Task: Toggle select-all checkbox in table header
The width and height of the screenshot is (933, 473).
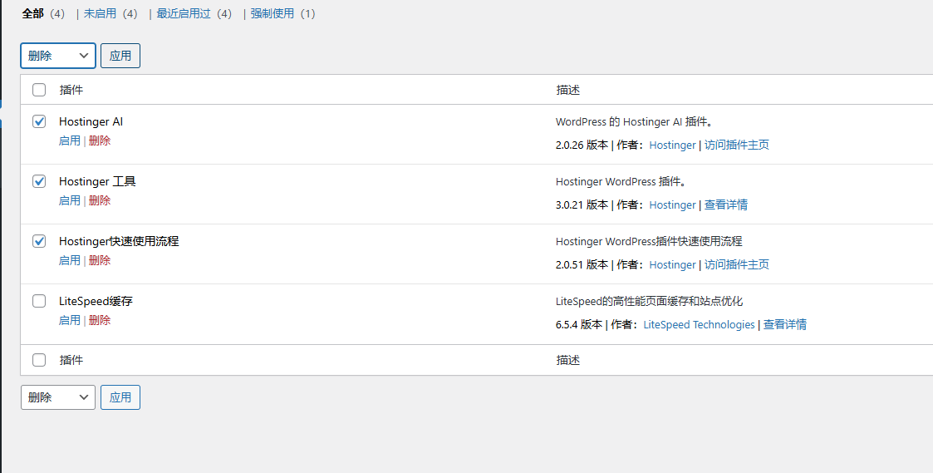Action: pyautogui.click(x=39, y=90)
